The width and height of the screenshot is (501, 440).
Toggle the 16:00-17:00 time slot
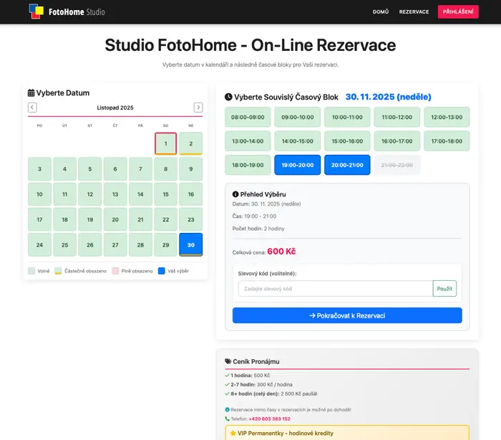click(x=397, y=140)
